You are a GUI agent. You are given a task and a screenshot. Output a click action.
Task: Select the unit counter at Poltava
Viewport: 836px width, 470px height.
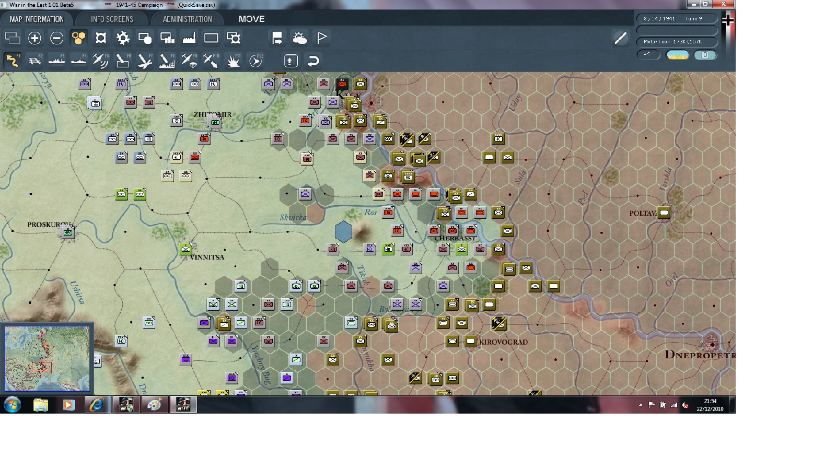tap(664, 213)
